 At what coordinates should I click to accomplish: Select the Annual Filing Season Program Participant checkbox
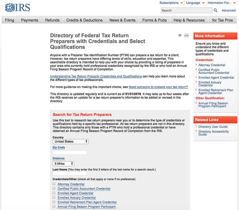point(54,207)
